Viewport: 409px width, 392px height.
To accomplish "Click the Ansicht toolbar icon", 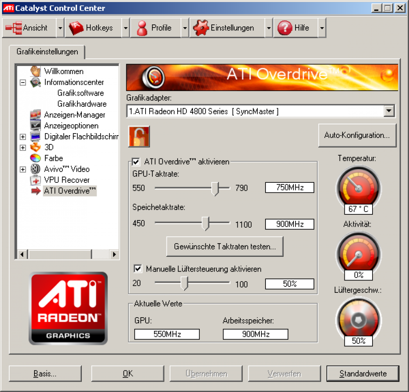I will [x=14, y=28].
